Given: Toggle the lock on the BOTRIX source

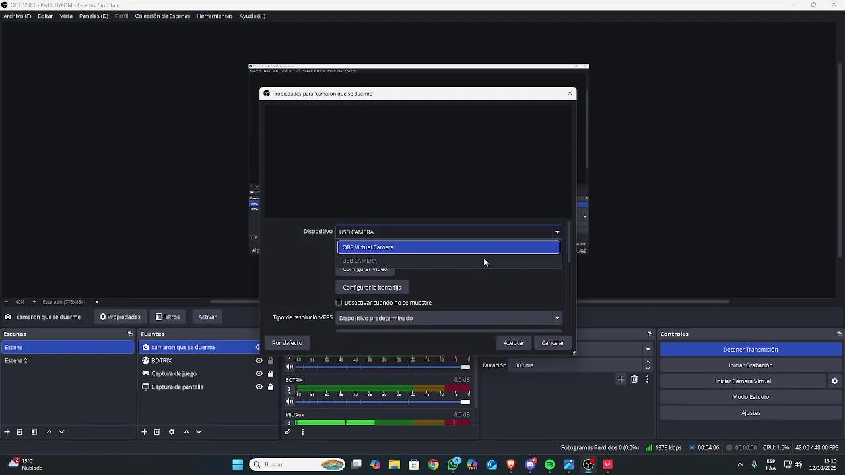Looking at the screenshot, I should click(x=271, y=361).
